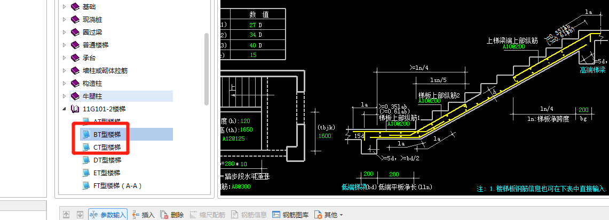Screen dimensions: 609x220
Task: Click A10@200 under 上梯梁端上部纵筋
Action: pyautogui.click(x=514, y=46)
